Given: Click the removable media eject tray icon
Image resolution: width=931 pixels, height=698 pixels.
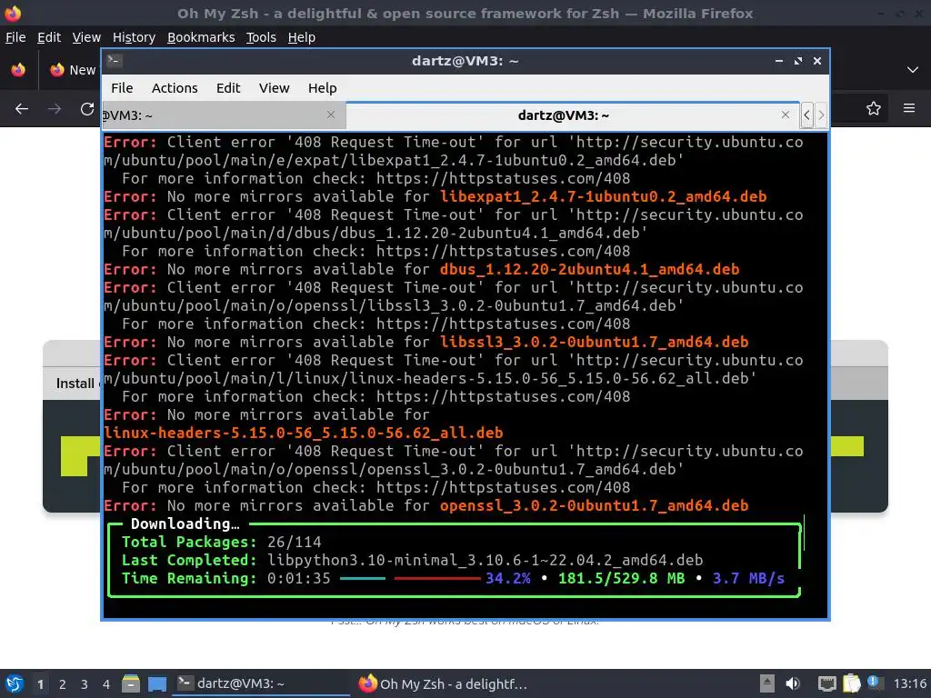Looking at the screenshot, I should [766, 683].
